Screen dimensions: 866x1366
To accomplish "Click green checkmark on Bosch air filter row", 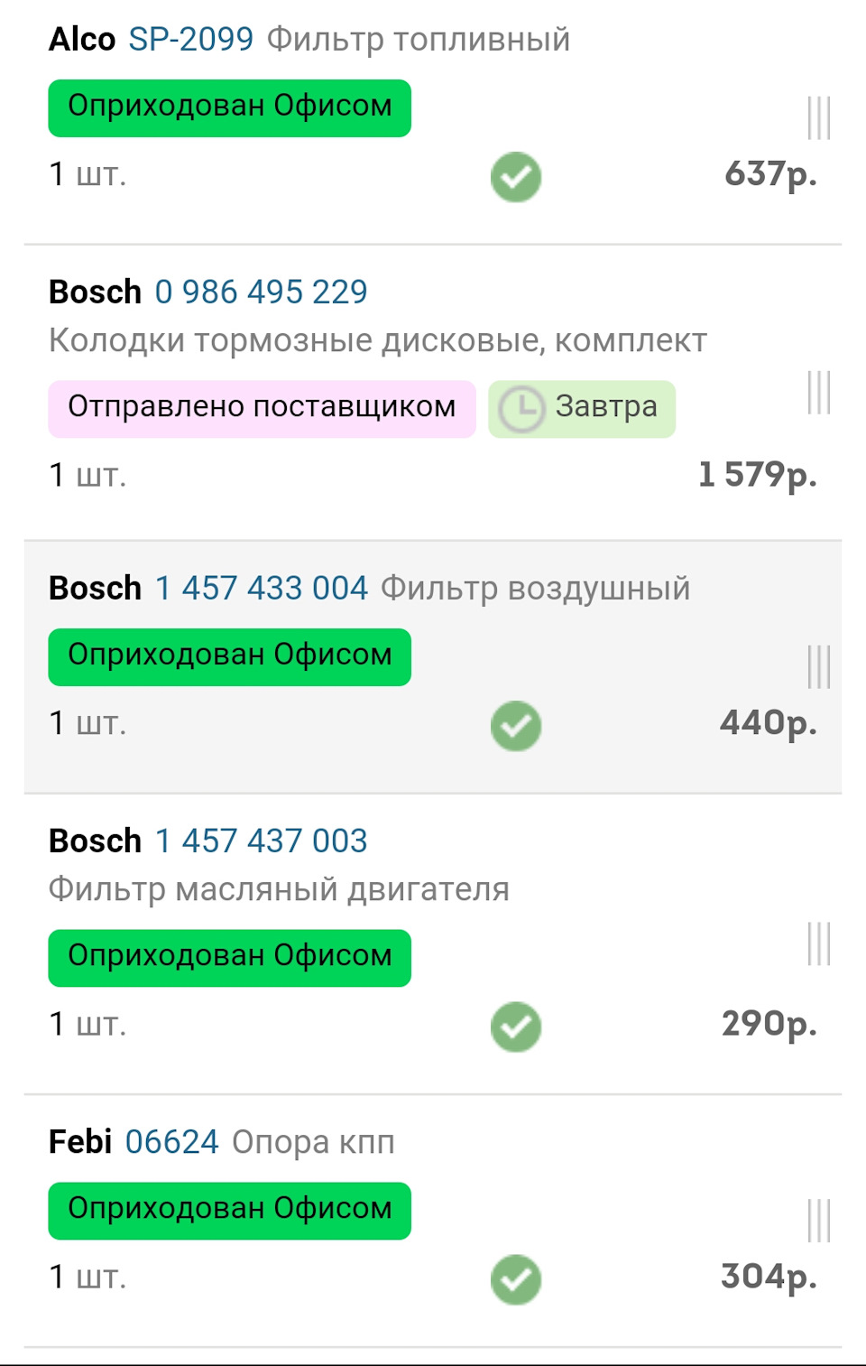I will coord(516,726).
